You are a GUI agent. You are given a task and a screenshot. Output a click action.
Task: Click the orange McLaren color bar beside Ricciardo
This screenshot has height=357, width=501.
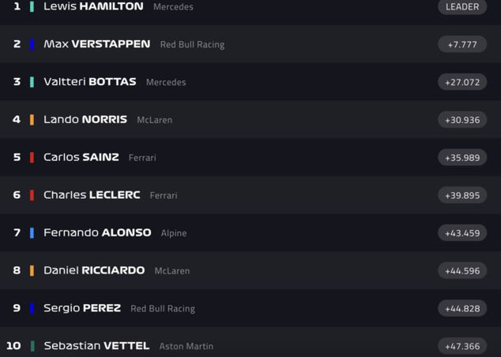click(x=32, y=270)
